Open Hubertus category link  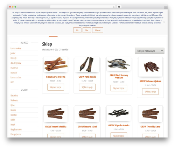[14, 68]
